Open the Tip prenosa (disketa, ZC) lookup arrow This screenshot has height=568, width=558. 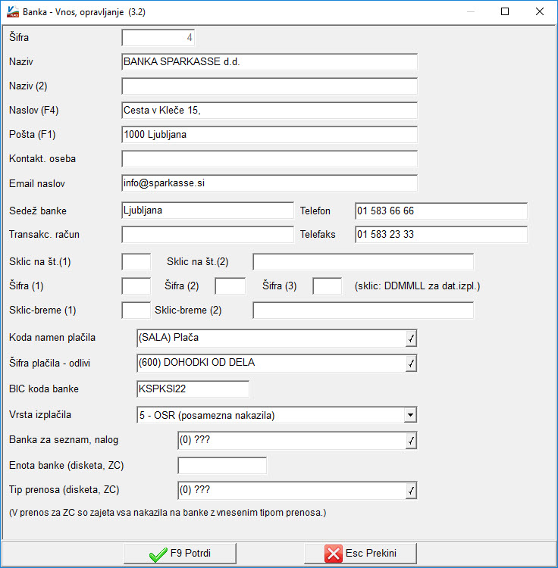pos(411,491)
